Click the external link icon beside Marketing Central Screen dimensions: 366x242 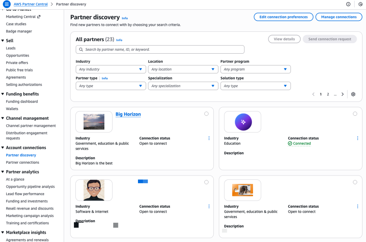(39, 16)
